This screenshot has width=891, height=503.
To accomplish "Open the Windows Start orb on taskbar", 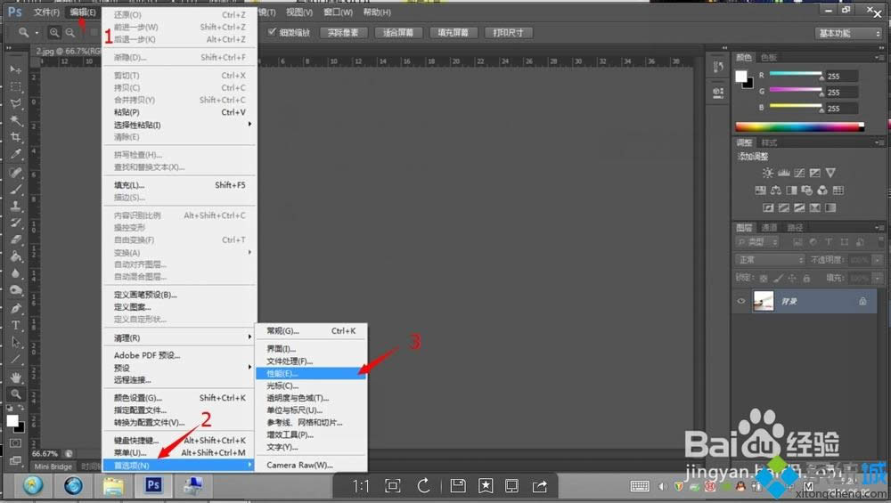I will 33,485.
